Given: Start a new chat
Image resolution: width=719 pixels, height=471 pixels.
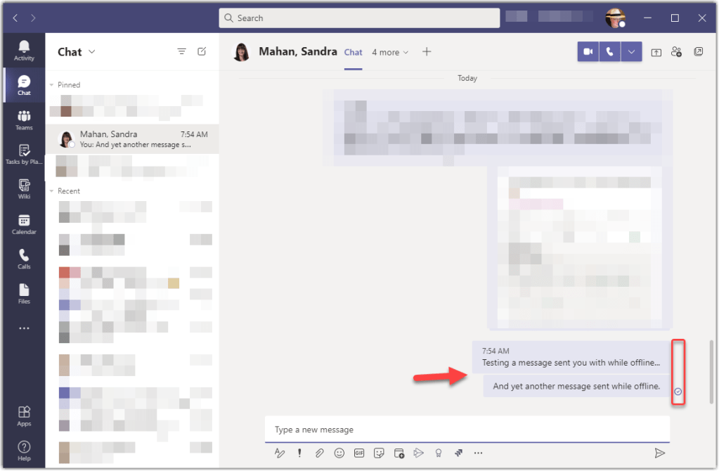Looking at the screenshot, I should coord(202,51).
